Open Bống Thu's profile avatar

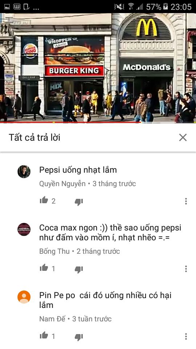tap(24, 229)
